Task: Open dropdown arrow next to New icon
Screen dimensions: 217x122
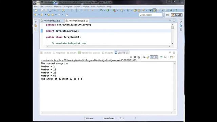Action: [x=39, y=10]
